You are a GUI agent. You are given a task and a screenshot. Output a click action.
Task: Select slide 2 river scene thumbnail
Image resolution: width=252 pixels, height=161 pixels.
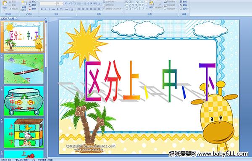tap(24, 69)
